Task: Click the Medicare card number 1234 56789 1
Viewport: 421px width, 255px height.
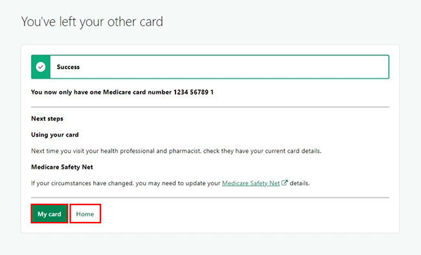Action: pos(193,93)
